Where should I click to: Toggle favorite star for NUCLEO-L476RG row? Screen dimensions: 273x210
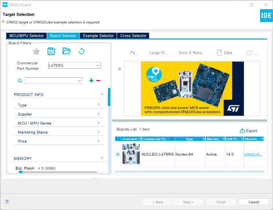click(x=118, y=154)
